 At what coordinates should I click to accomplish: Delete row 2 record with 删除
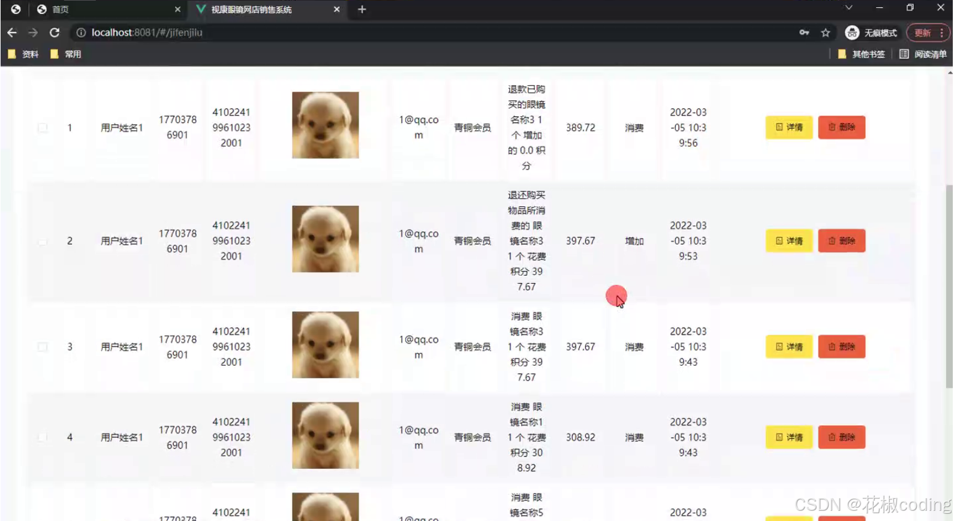(x=841, y=240)
